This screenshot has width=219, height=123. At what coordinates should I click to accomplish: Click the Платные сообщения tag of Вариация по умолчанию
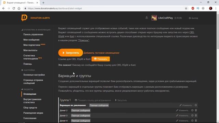coord(99,106)
